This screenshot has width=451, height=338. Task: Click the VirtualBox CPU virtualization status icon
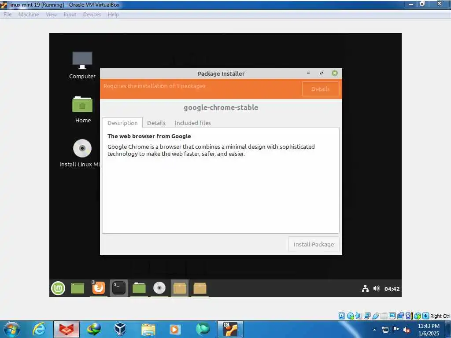[409, 316]
